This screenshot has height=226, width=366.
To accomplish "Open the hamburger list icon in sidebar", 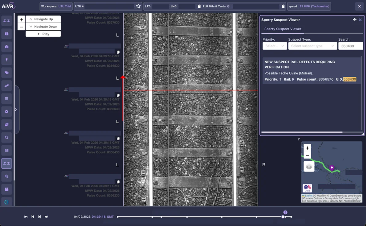I will coord(6,99).
